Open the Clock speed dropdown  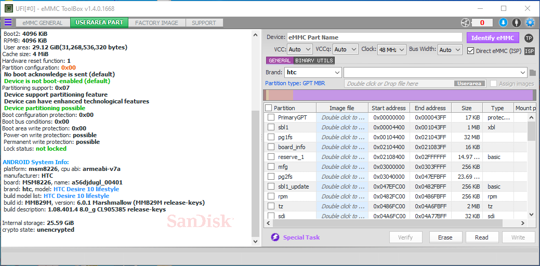tap(392, 49)
